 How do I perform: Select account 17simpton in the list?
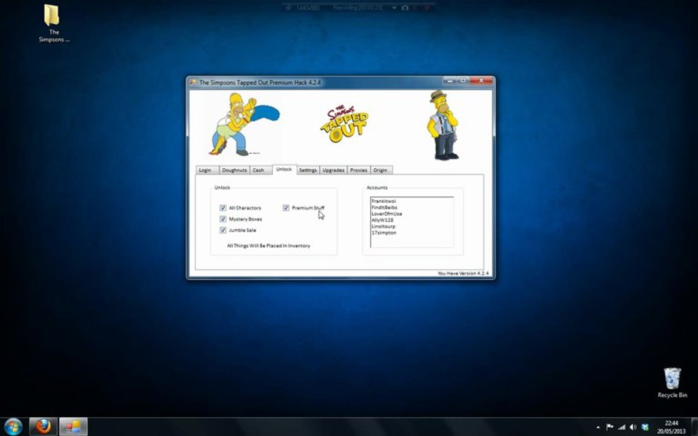412,233
